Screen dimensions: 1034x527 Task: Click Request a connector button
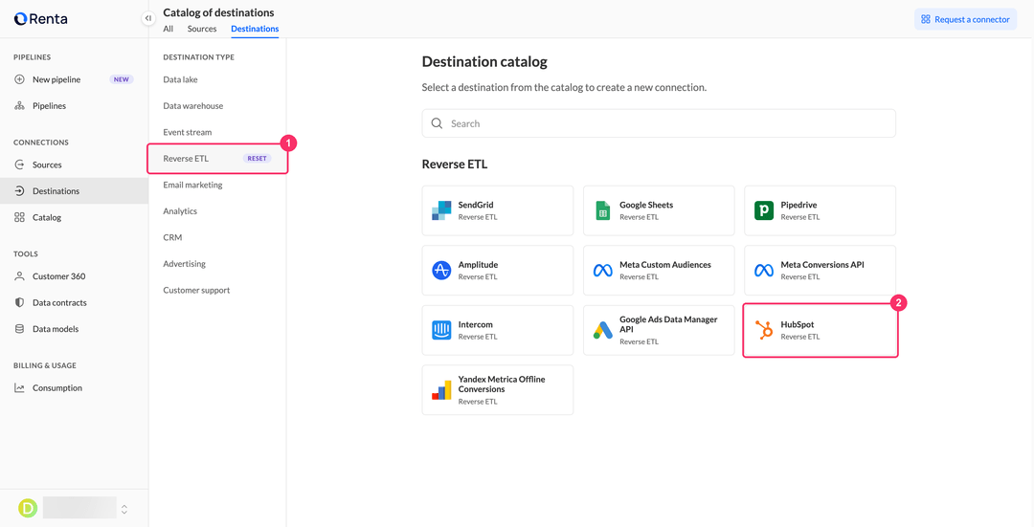tap(965, 19)
